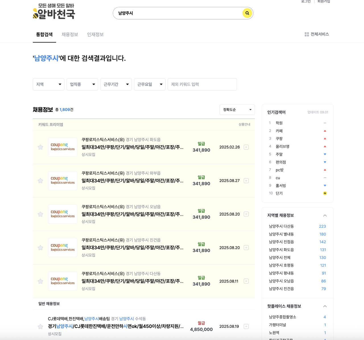Select popular keyword 카페
The image size is (364, 340).
(279, 131)
